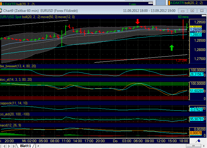
Task: Click the coppock(11, 14, 10) indicator label
Action: pos(14,103)
